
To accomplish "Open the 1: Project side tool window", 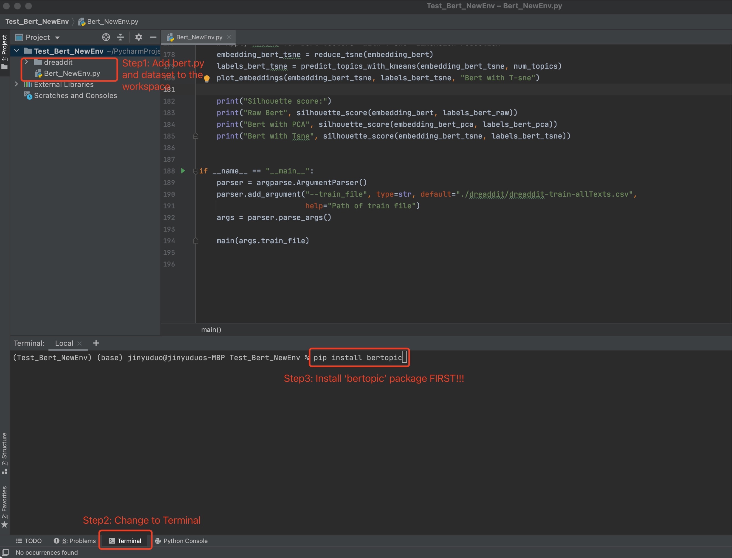I will point(5,52).
